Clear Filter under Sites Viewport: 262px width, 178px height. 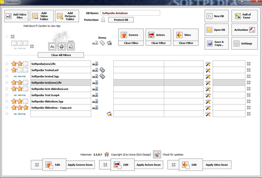[x=186, y=43]
